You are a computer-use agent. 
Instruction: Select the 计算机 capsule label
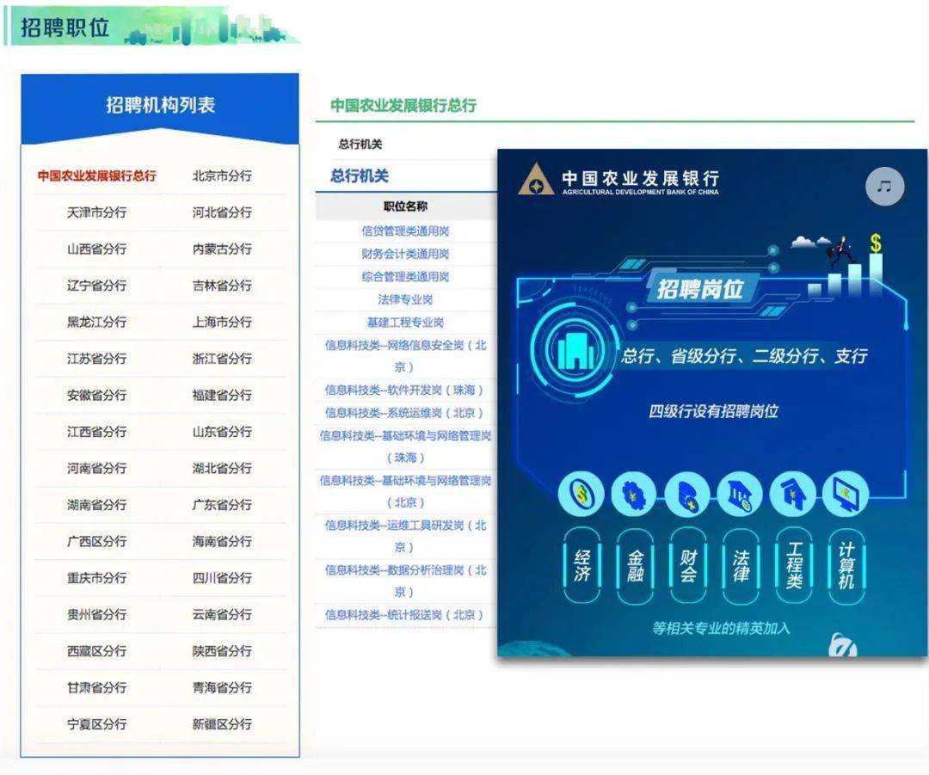pos(846,566)
